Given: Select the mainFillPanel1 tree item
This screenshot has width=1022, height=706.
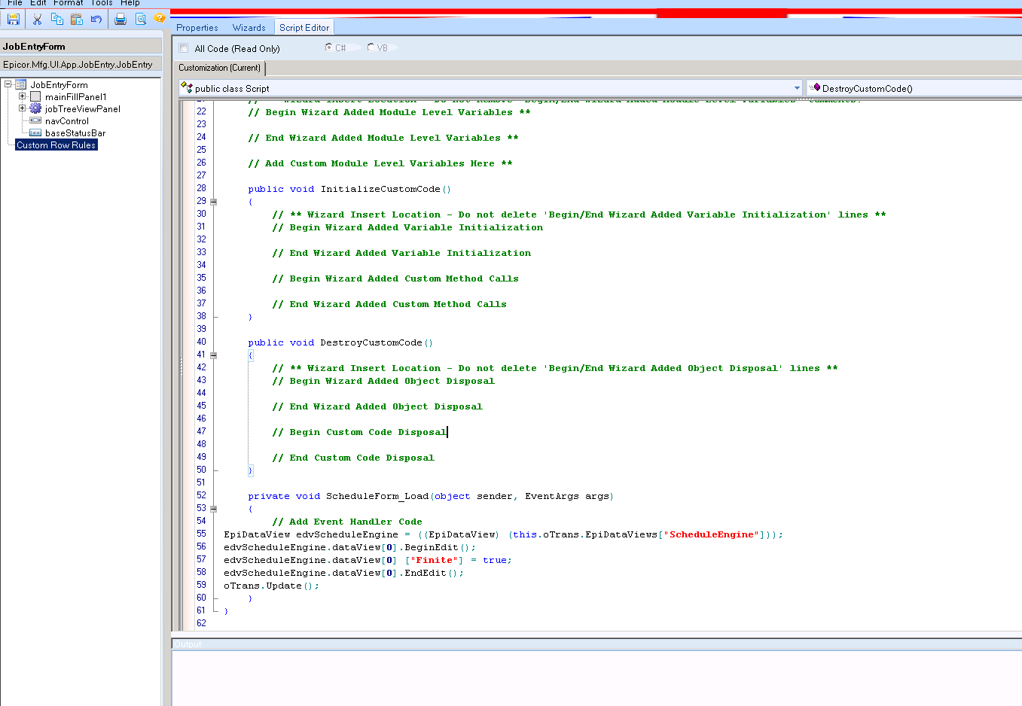Looking at the screenshot, I should [x=76, y=97].
